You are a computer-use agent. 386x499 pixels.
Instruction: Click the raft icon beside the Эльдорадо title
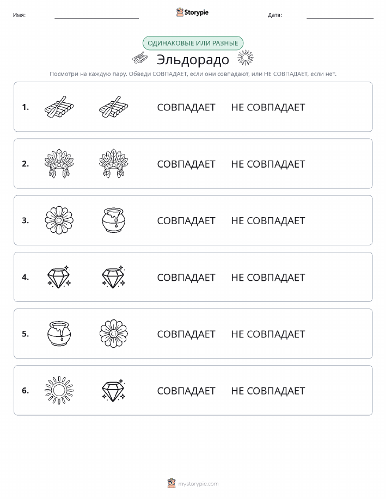click(140, 58)
